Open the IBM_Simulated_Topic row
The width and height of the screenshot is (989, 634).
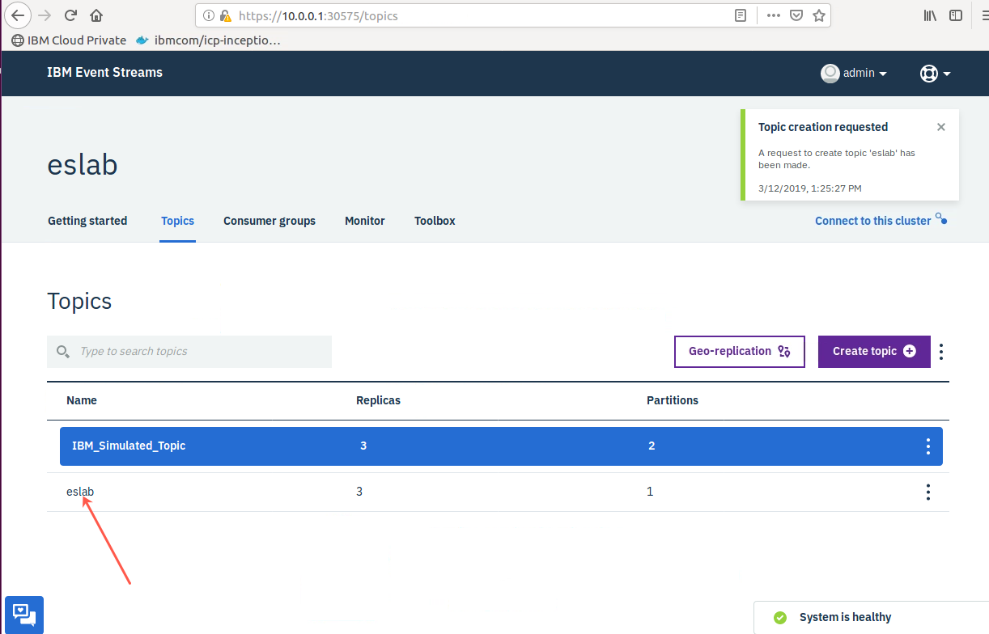pyautogui.click(x=501, y=446)
